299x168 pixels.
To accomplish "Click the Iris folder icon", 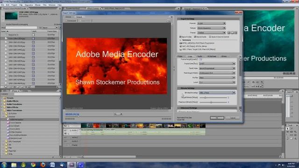I will [x=7, y=145].
